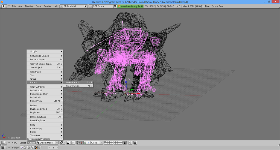280x150 pixels.
Task: Open the Help menu
Action: tap(56, 6)
